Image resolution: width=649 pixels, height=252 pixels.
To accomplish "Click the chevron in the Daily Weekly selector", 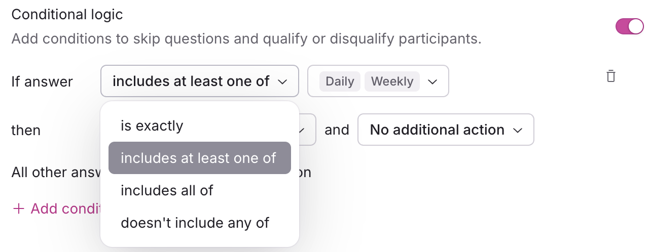I will [432, 81].
